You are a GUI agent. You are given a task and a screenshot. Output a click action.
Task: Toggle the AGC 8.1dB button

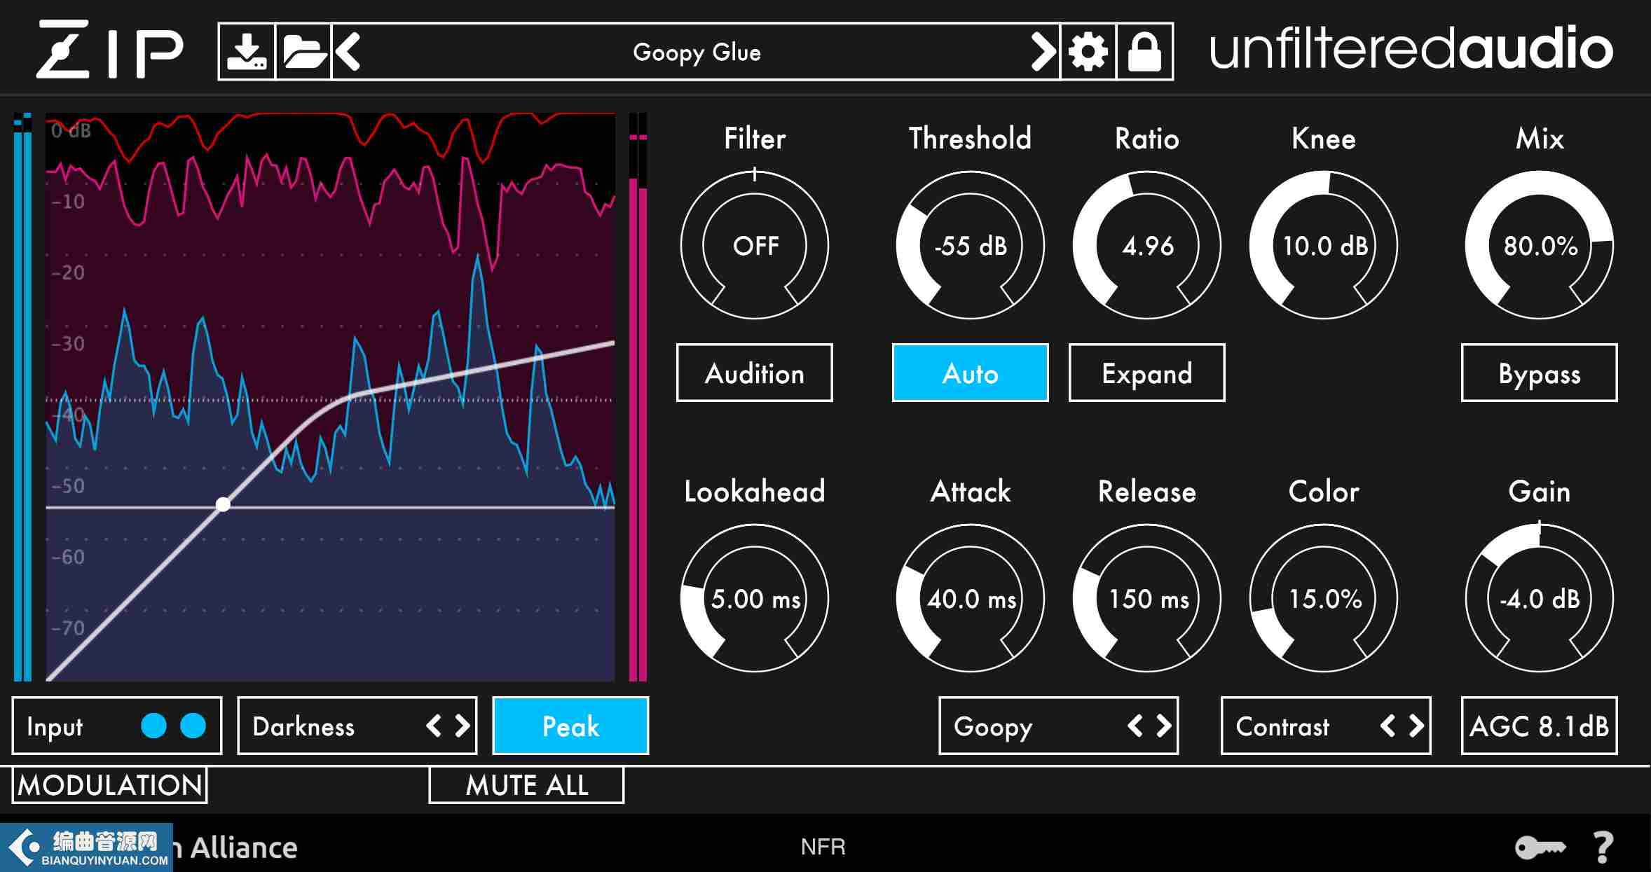(1540, 726)
